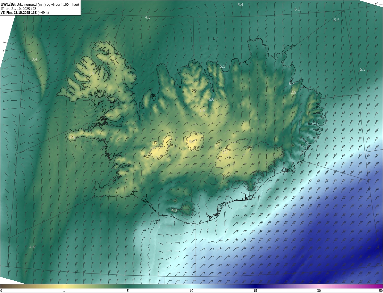Click the '1' tick label on the colour scale
This screenshot has width=383, height=293.
click(x=64, y=291)
